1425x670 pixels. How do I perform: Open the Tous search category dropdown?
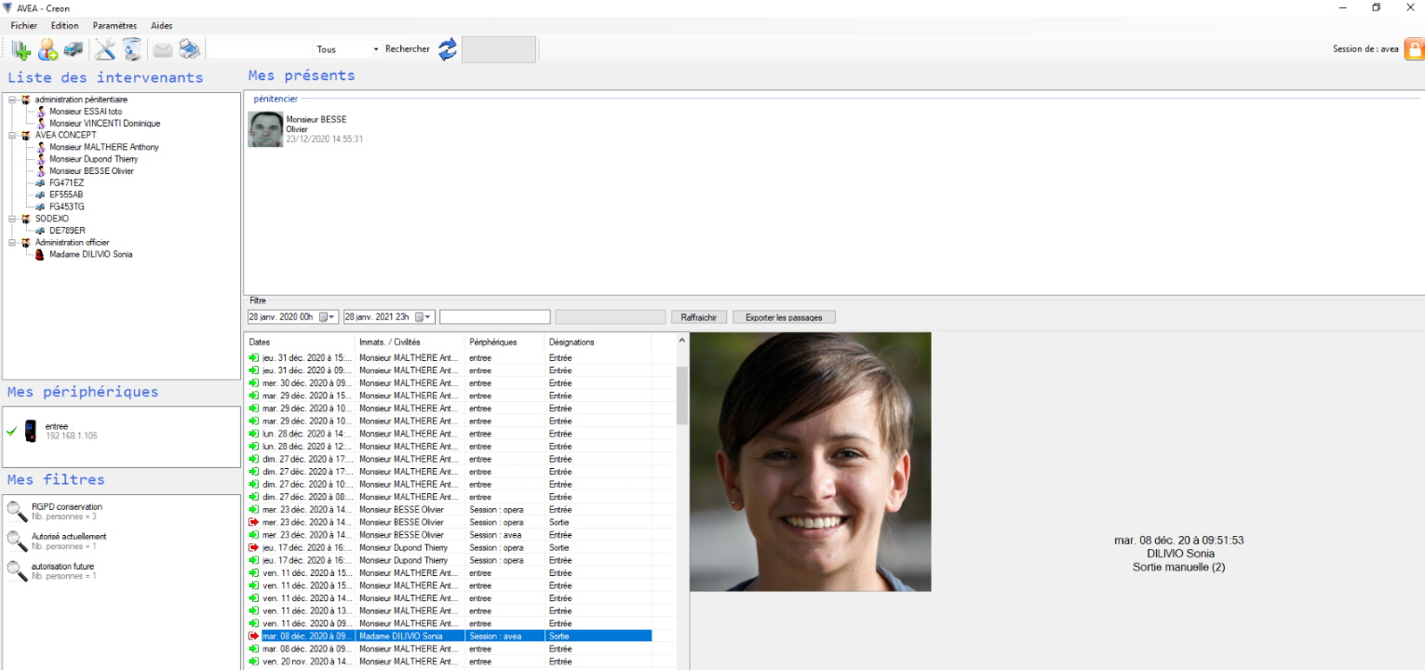click(x=376, y=49)
